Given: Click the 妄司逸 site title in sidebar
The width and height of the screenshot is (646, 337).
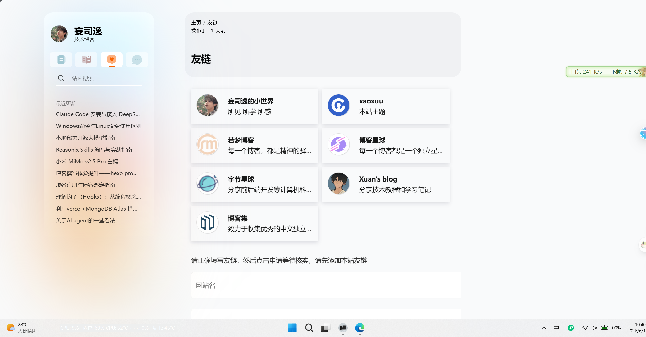Looking at the screenshot, I should [x=88, y=31].
